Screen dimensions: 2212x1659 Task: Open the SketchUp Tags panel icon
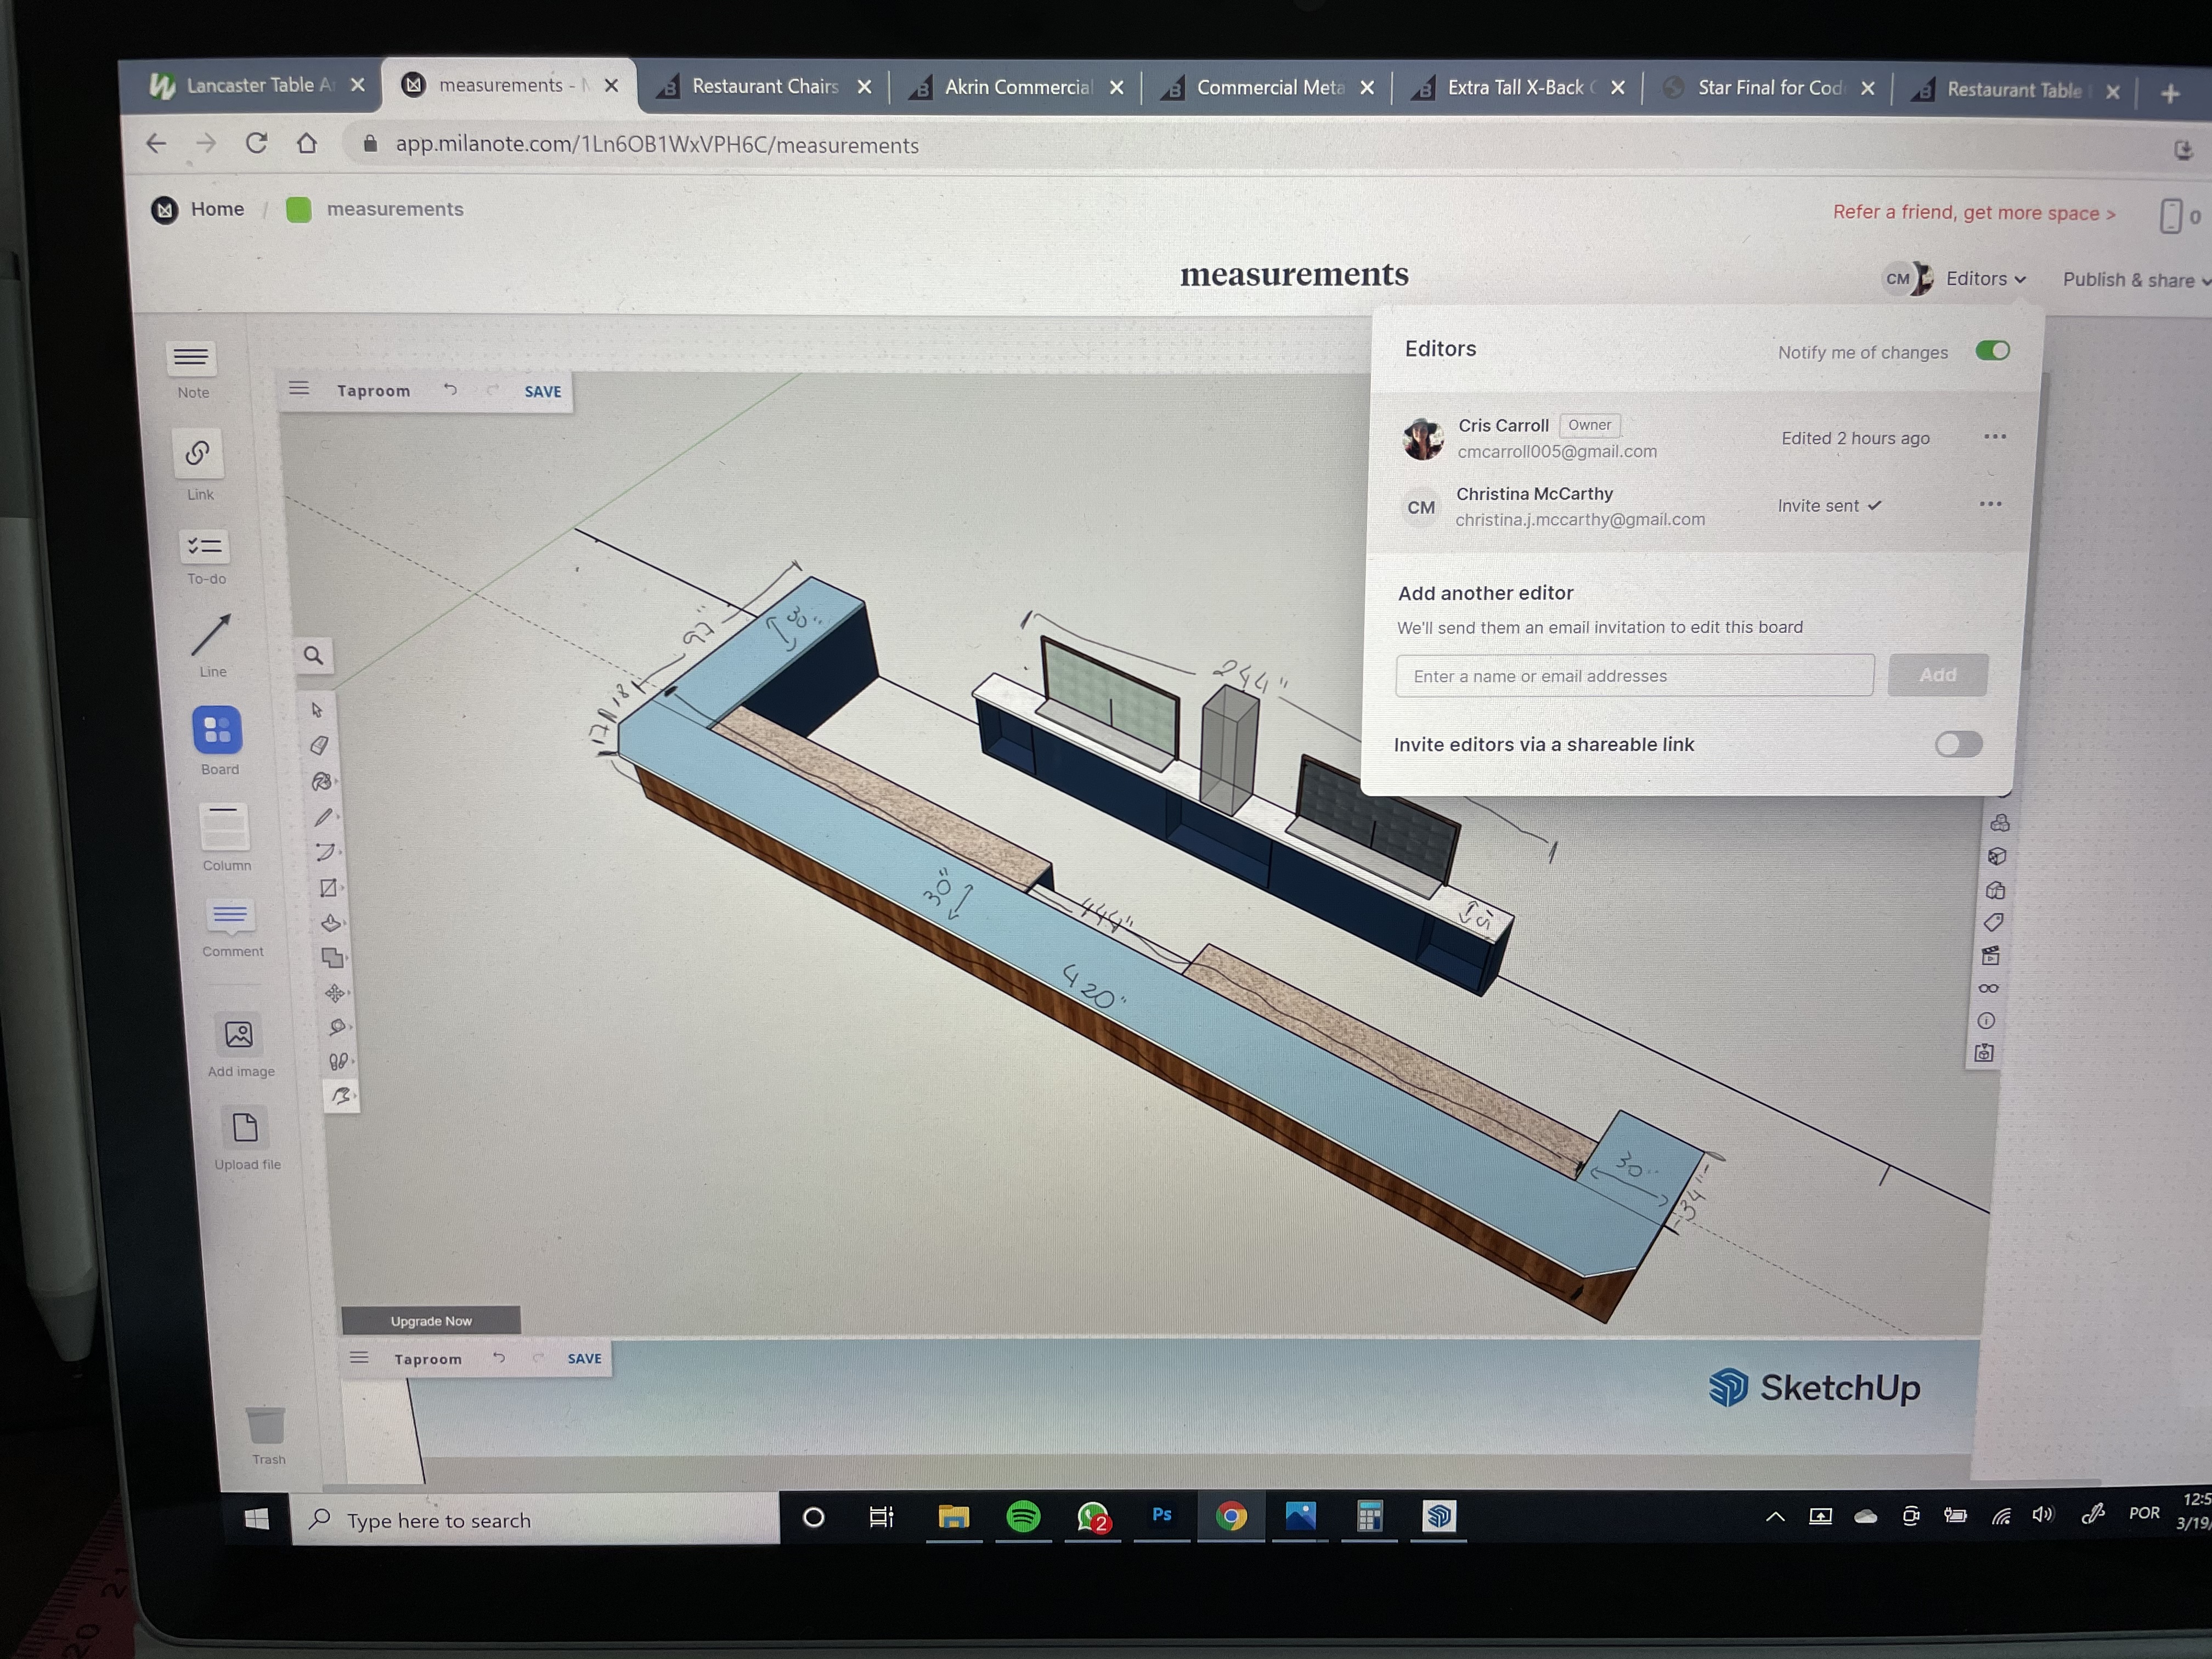[1993, 922]
